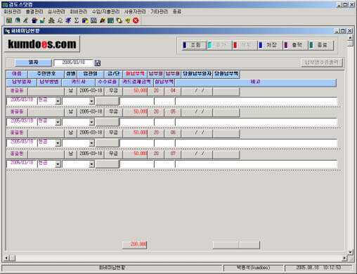Open the 현금 payment method dropdown in first row
Screen dimensions: 357x274
pos(58,101)
